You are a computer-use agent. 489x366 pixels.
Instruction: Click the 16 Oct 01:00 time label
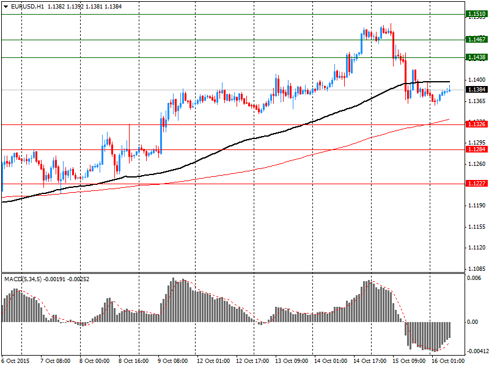pyautogui.click(x=448, y=361)
